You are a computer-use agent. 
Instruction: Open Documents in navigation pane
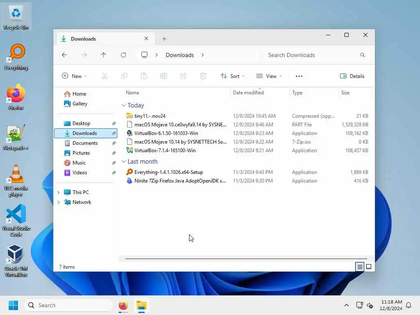pyautogui.click(x=86, y=143)
